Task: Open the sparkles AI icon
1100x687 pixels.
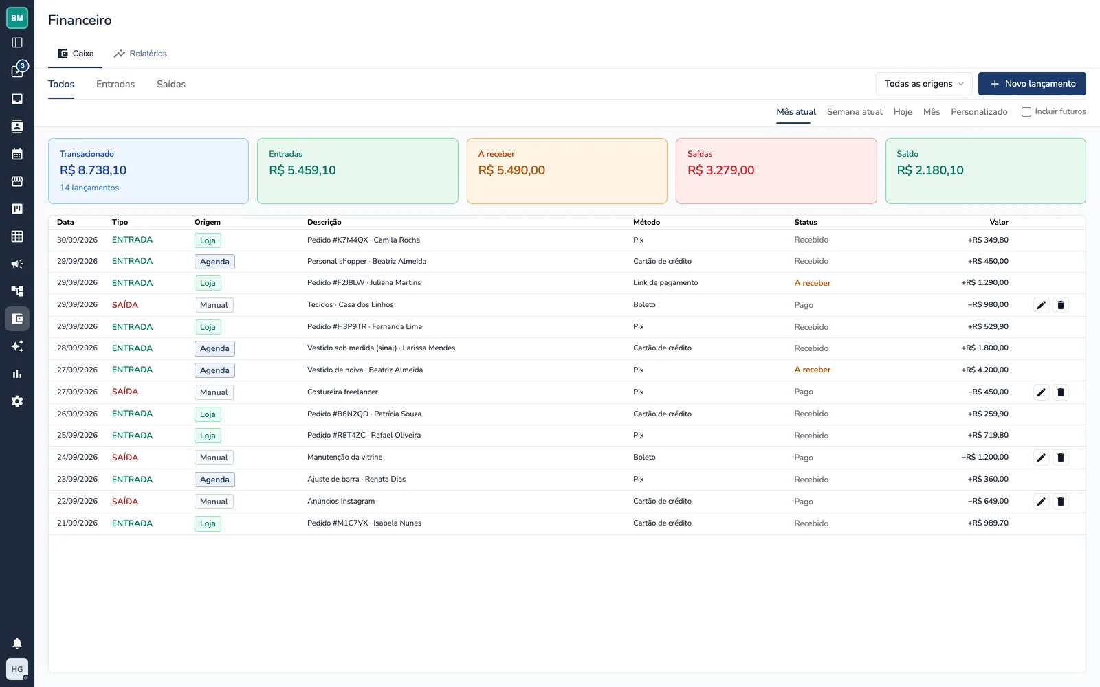Action: point(17,346)
